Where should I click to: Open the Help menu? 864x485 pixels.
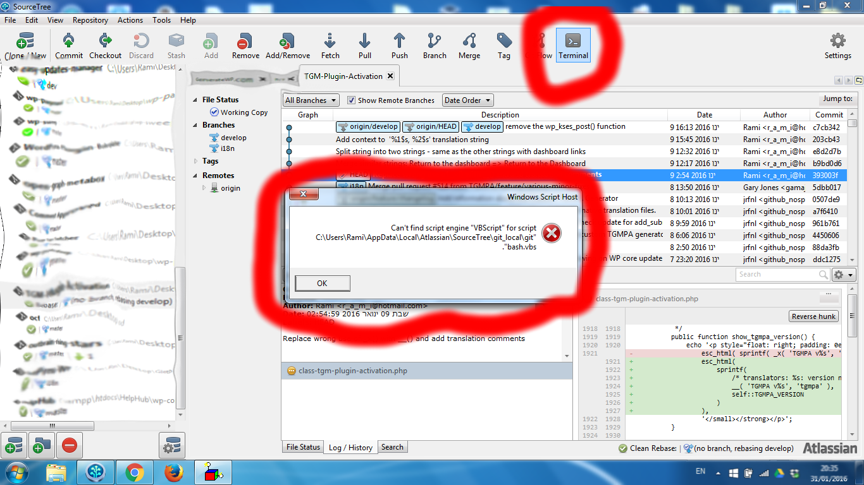(x=188, y=20)
